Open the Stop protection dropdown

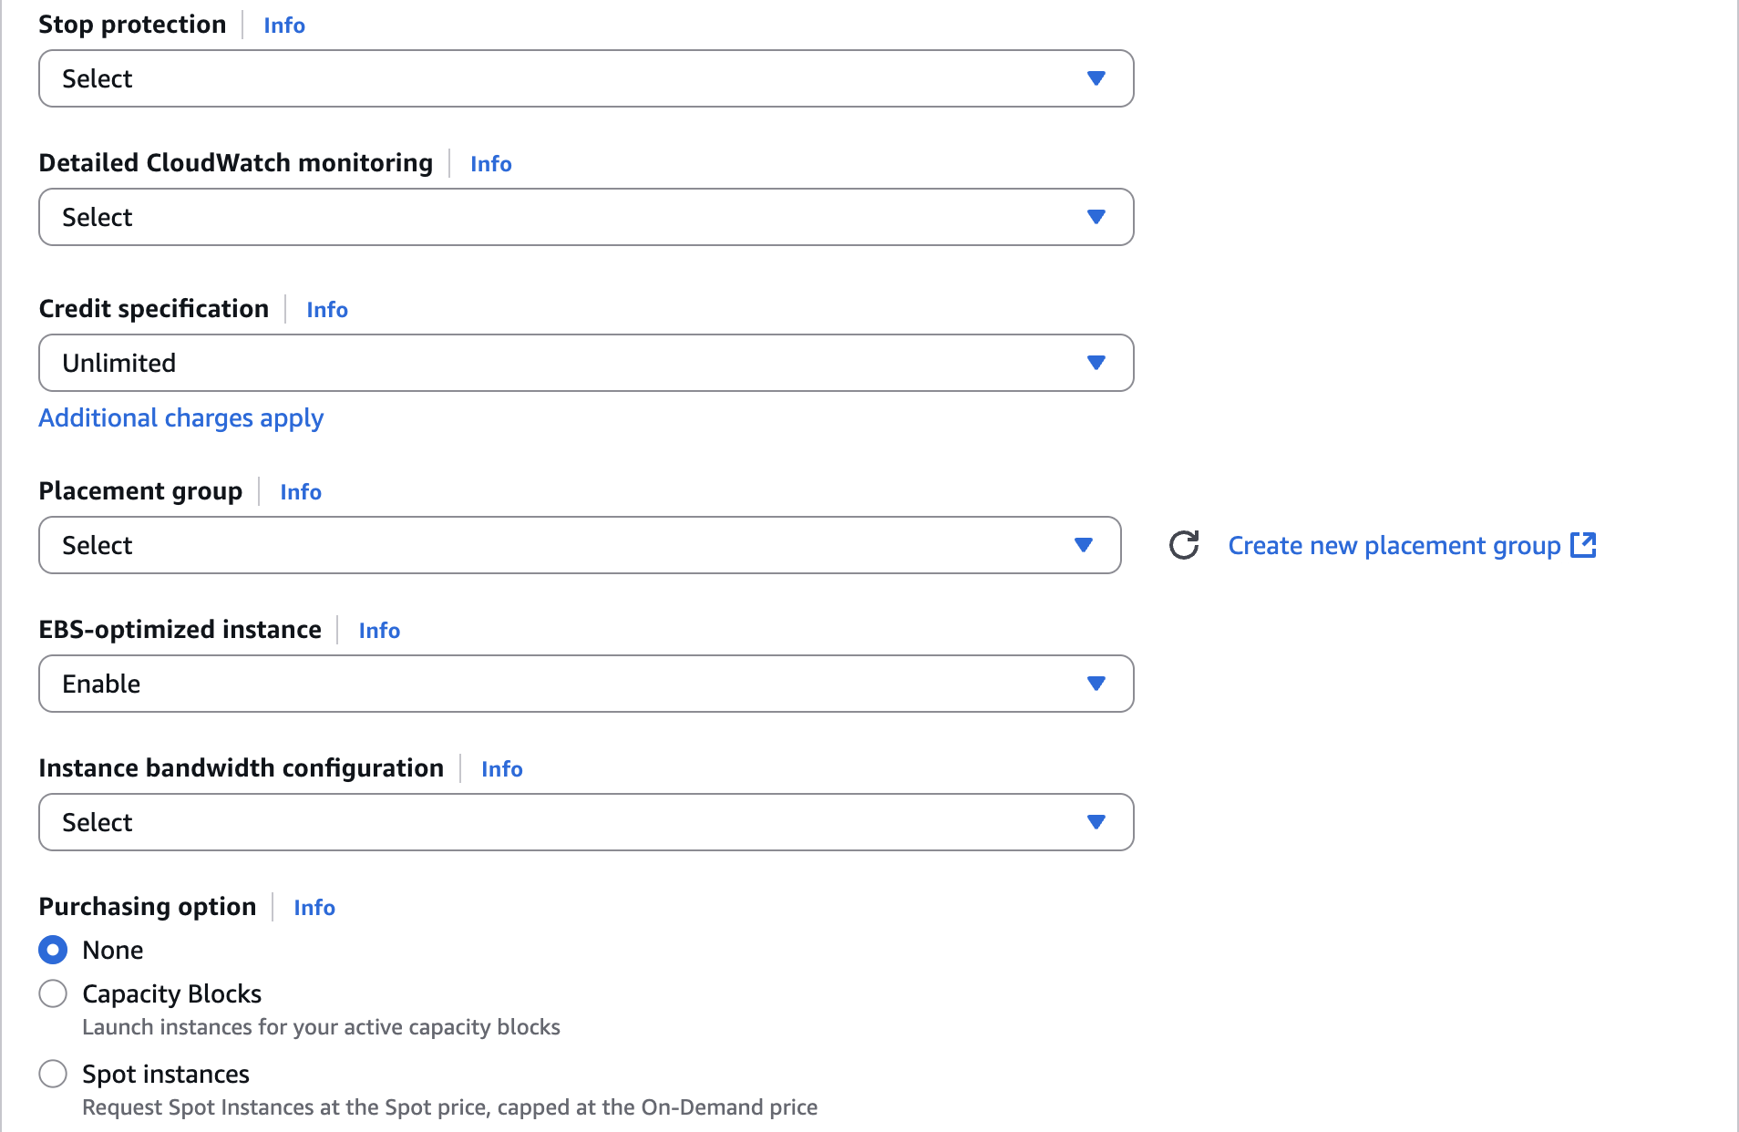click(586, 78)
